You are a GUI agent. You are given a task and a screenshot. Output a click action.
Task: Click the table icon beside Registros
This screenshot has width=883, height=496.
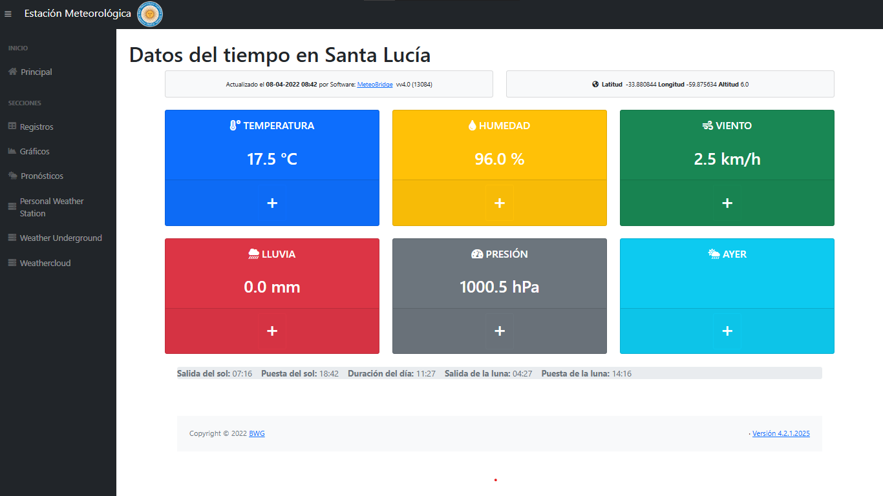(x=12, y=127)
